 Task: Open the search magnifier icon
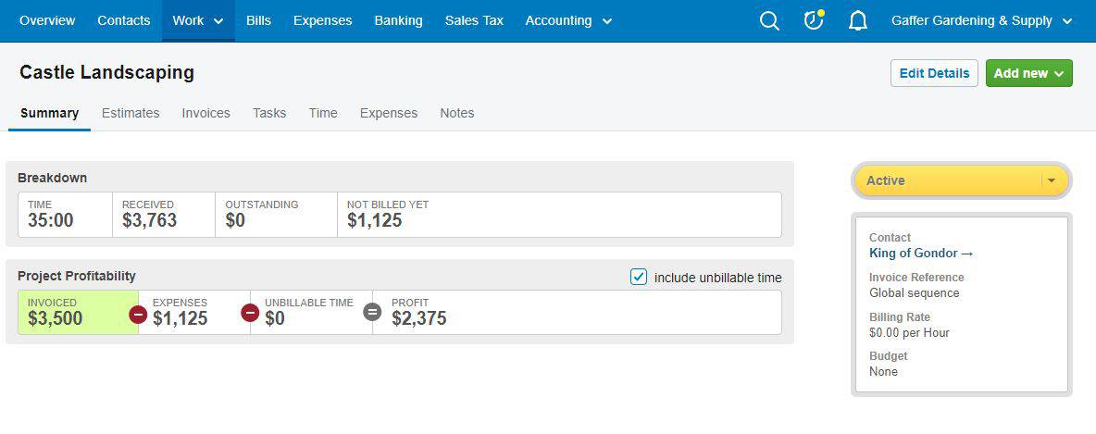[769, 21]
